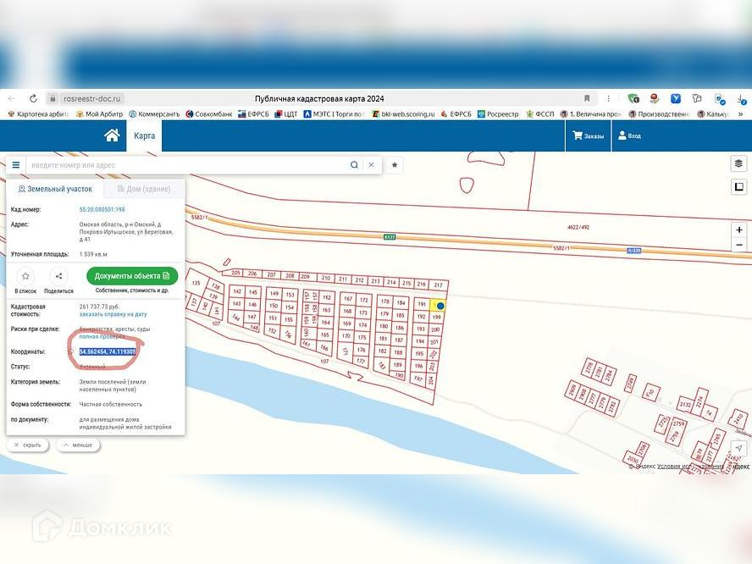Viewport: 752px width, 564px height.
Task: Expand more bookmarks chevron
Action: tap(740, 114)
